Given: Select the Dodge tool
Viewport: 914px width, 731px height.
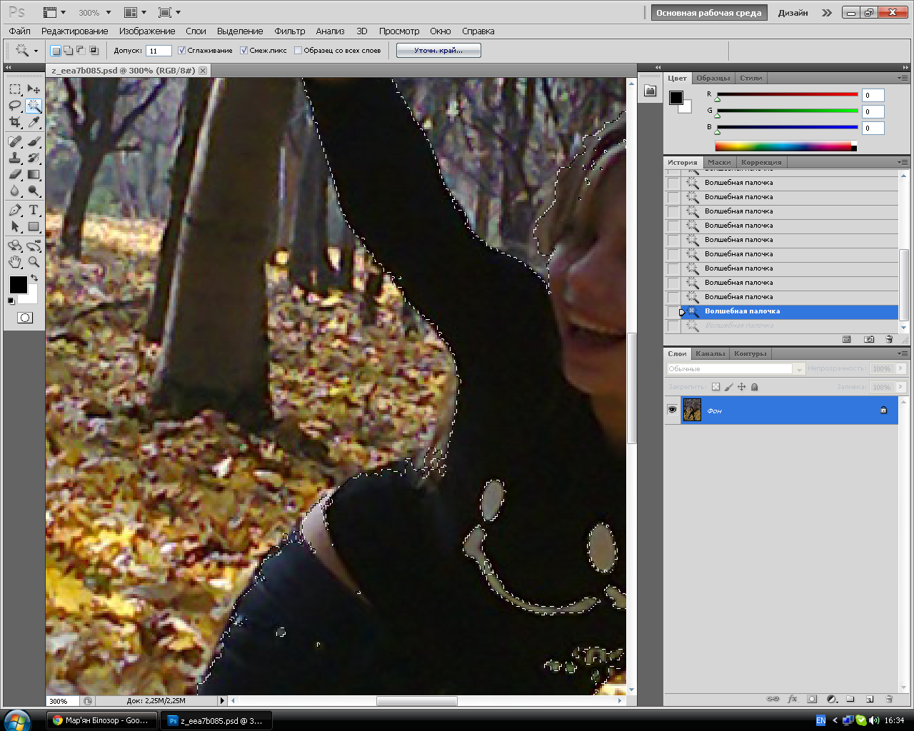Looking at the screenshot, I should pos(34,191).
